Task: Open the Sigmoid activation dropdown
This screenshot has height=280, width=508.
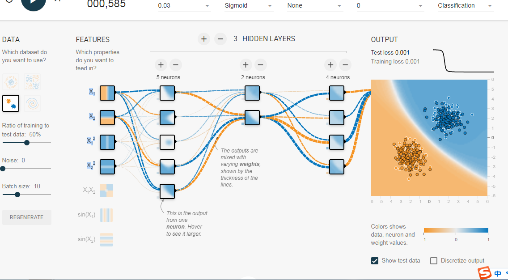Action: 249,6
